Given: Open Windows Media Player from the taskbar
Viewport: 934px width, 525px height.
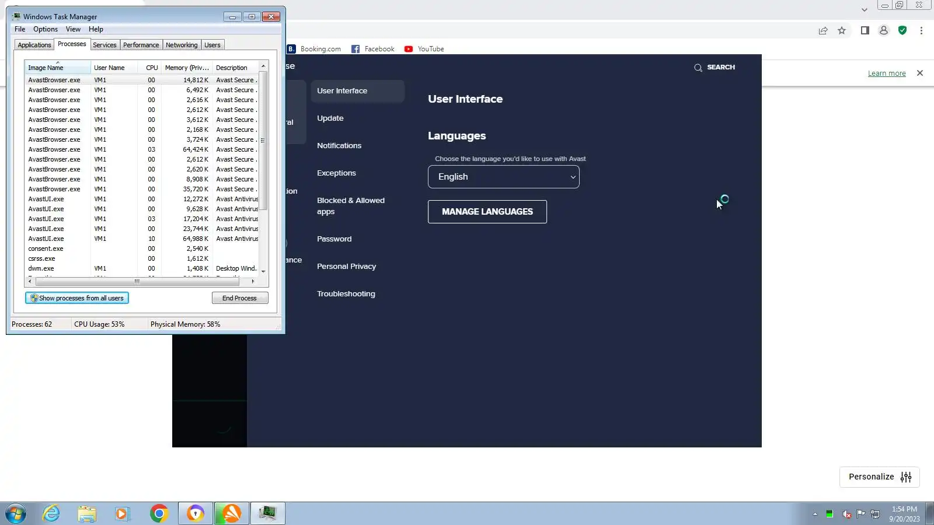Looking at the screenshot, I should 123,513.
